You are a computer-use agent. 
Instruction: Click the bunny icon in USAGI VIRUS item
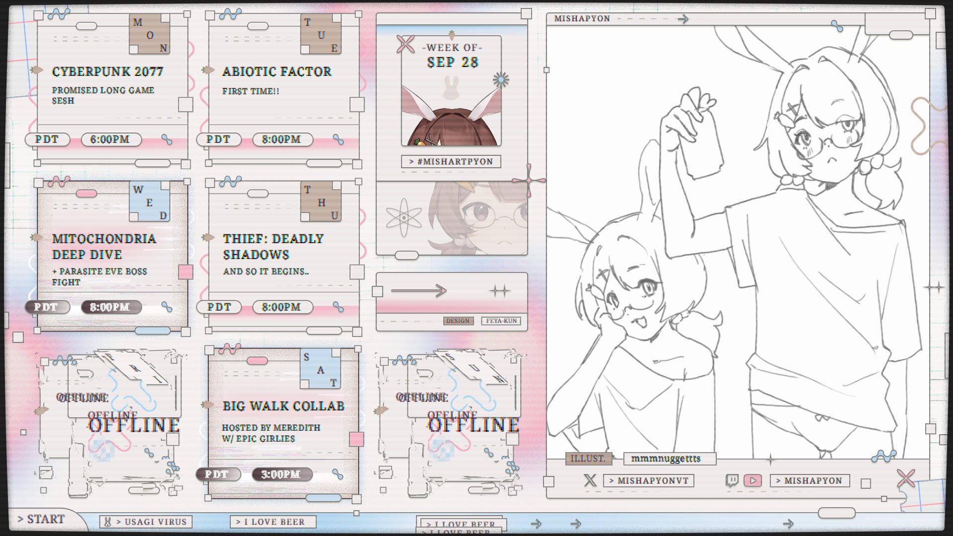(107, 522)
